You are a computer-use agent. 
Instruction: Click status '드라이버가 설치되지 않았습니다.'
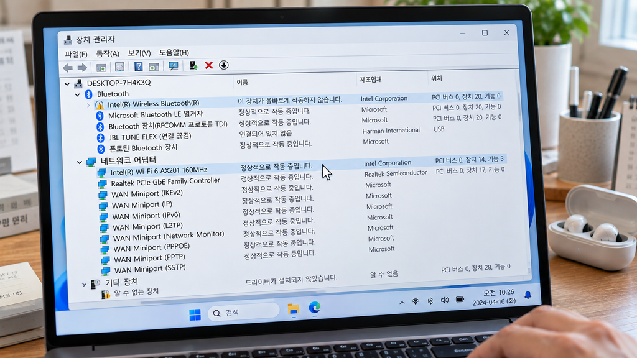click(291, 280)
